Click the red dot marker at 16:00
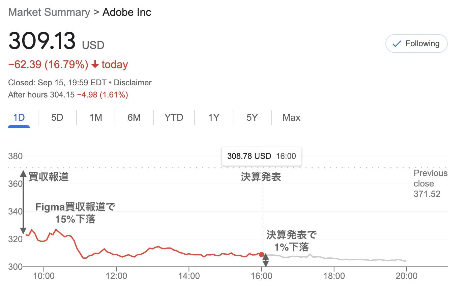The image size is (466, 286). pos(262,255)
